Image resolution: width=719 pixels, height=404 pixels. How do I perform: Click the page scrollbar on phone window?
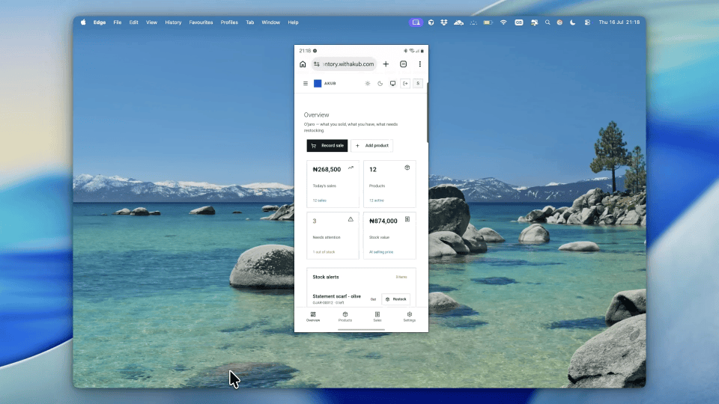(x=428, y=113)
